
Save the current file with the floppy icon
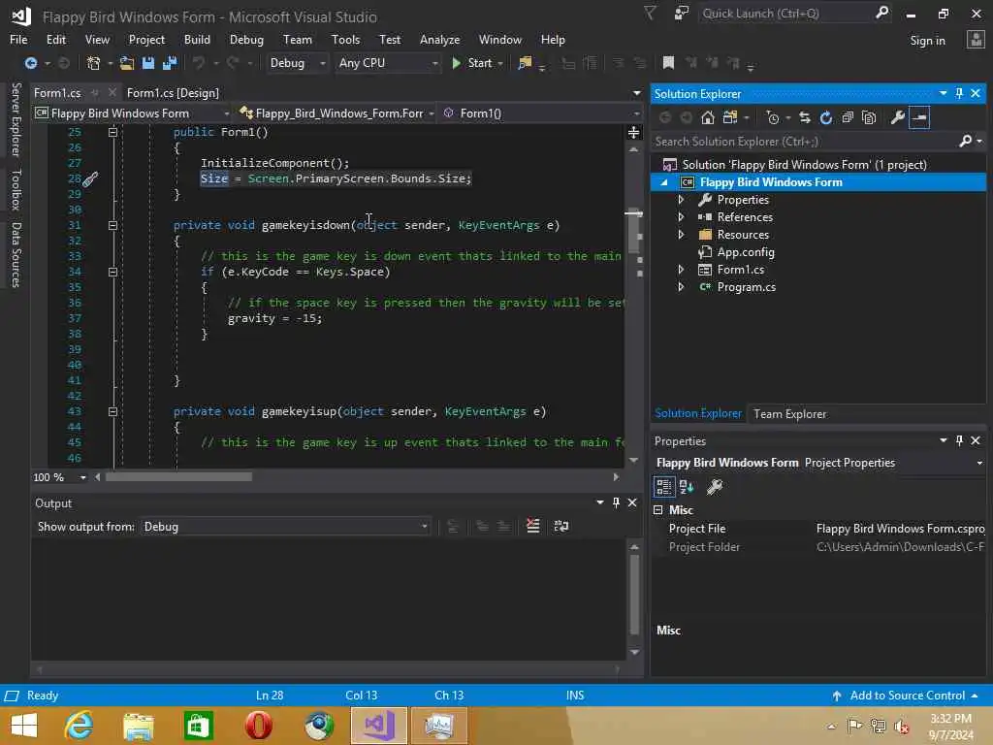tap(148, 63)
